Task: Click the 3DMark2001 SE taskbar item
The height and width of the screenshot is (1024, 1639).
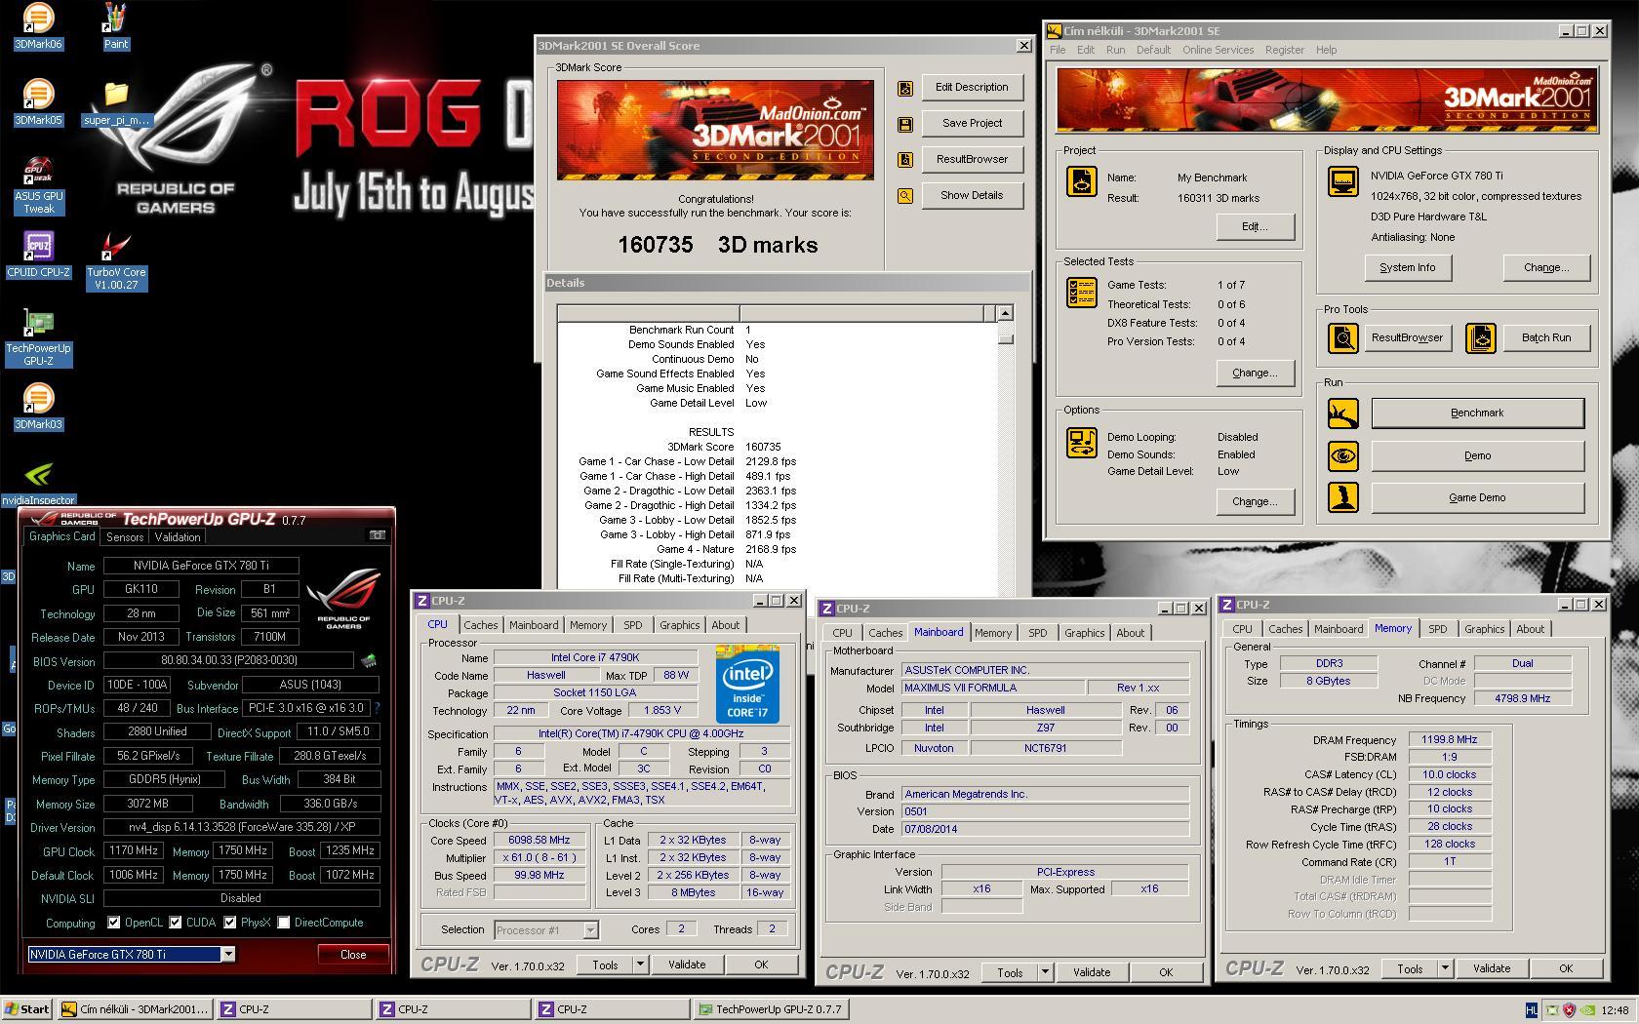Action: click(x=134, y=1009)
